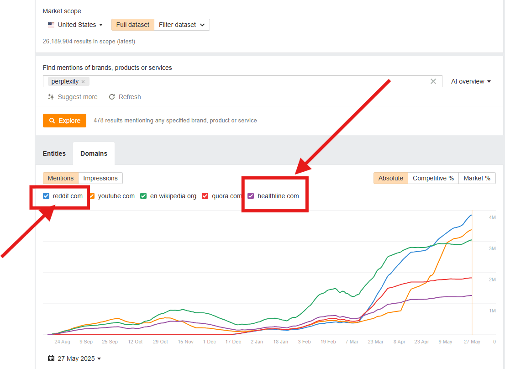Click the "9 Sep" x-axis label
The width and height of the screenshot is (505, 369).
tap(86, 342)
